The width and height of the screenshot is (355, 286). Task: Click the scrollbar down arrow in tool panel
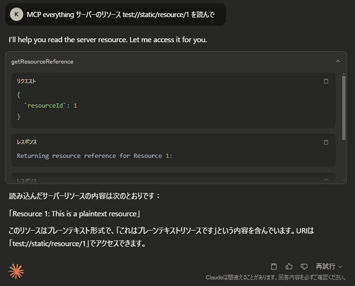344,181
